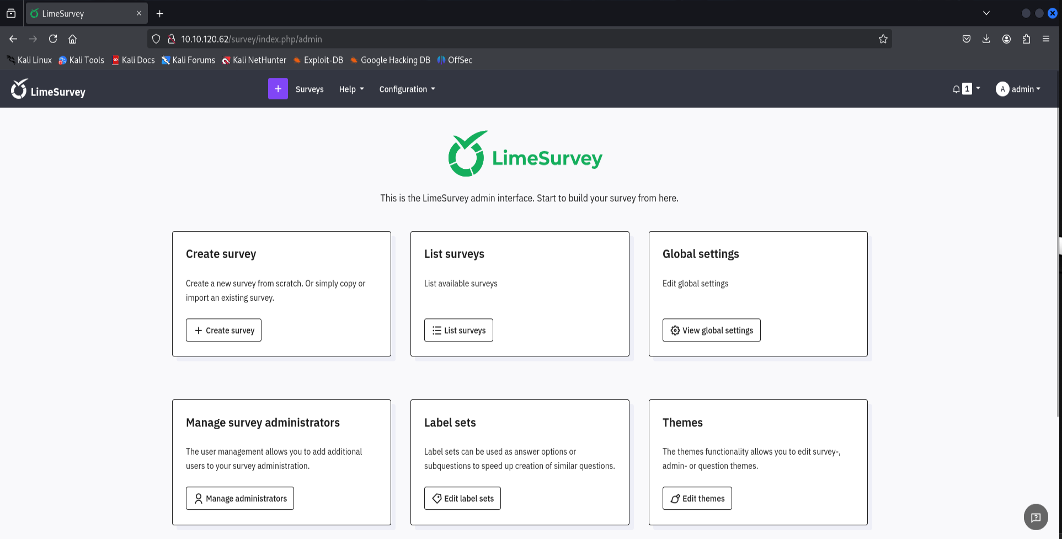
Task: Open the browser extensions icon
Action: click(1026, 39)
